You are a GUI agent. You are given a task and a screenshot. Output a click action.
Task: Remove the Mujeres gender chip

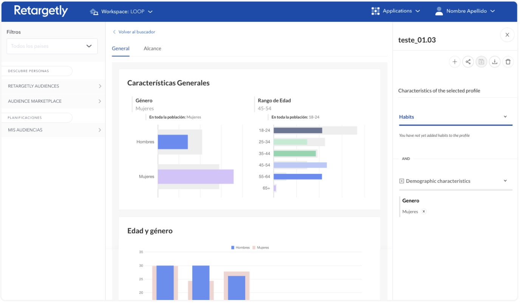pos(424,212)
